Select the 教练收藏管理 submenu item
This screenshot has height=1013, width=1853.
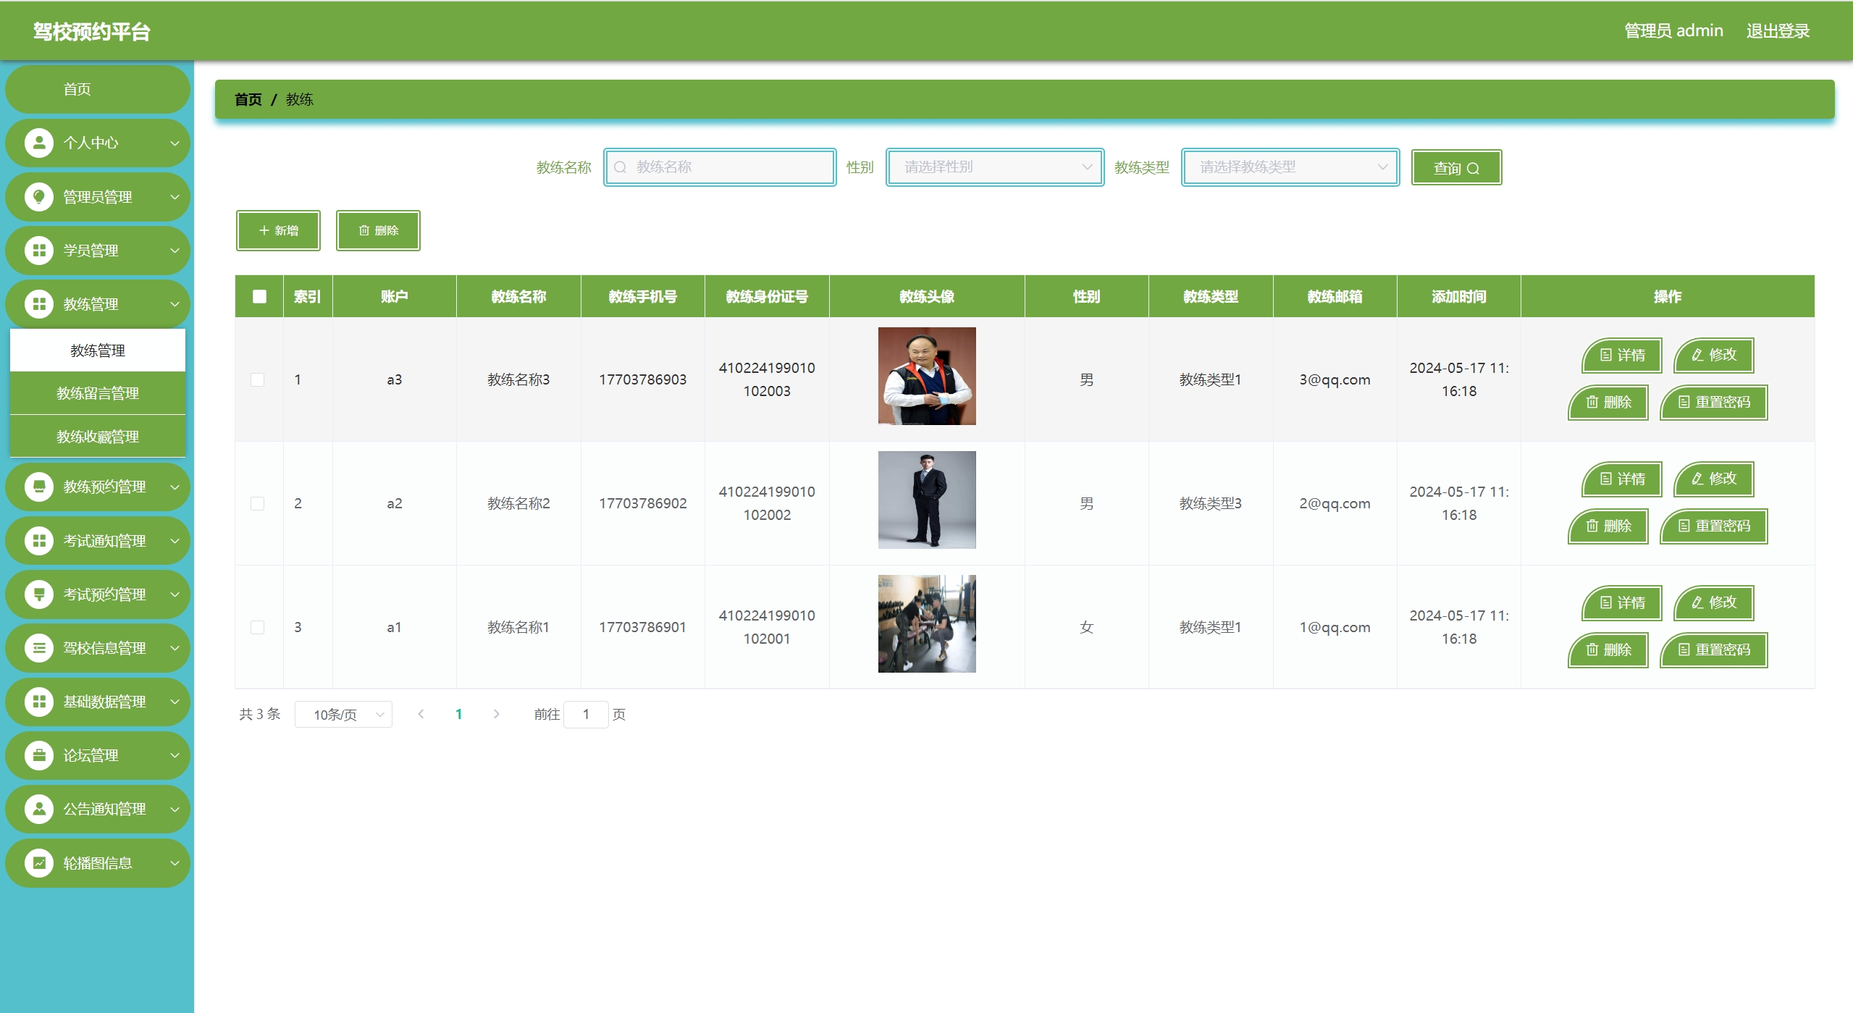tap(98, 437)
